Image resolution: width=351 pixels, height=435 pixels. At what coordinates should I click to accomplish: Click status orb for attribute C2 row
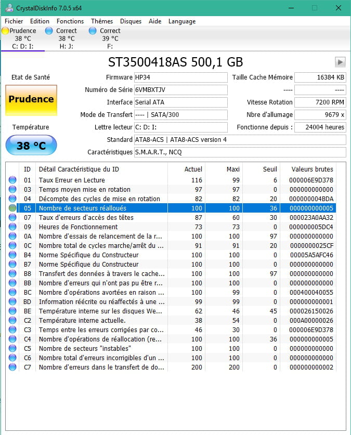[12, 320]
